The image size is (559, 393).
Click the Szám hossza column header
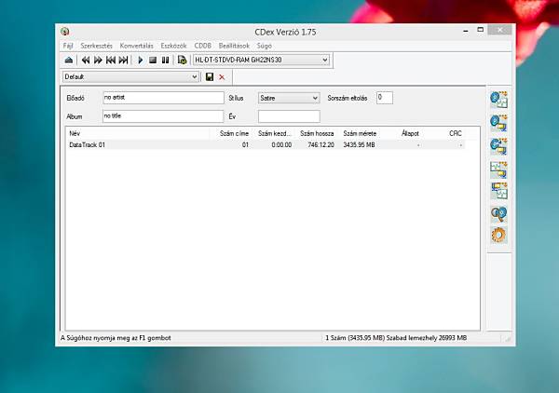pos(317,133)
